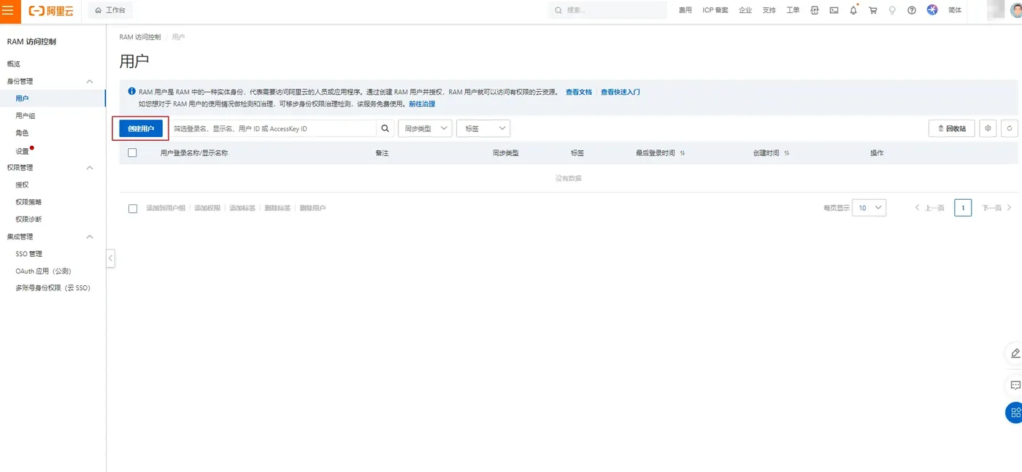Open the floating chat support icon
The image size is (1022, 472).
coord(1015,384)
